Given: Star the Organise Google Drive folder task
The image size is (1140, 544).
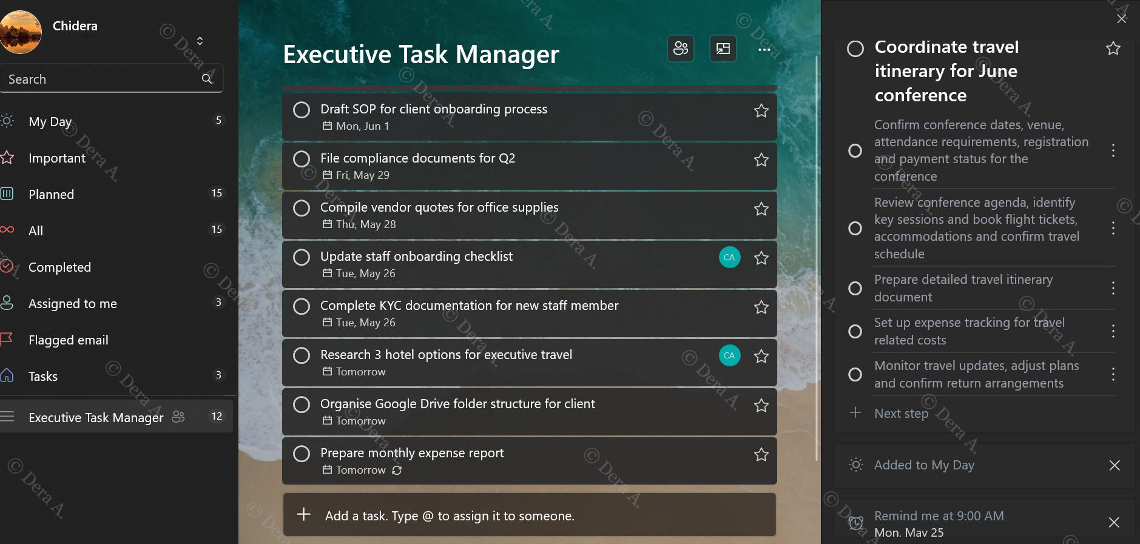Looking at the screenshot, I should point(761,405).
